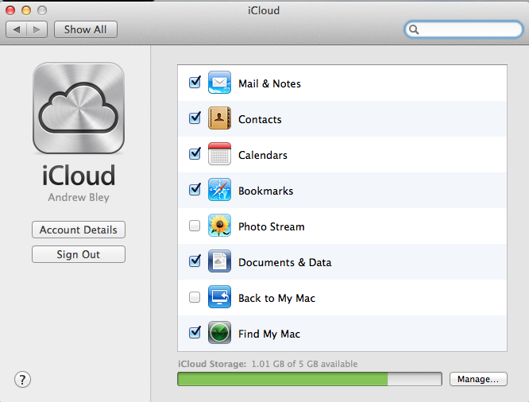Click the Safari compass Bookmarks icon
The width and height of the screenshot is (529, 402).
point(219,190)
